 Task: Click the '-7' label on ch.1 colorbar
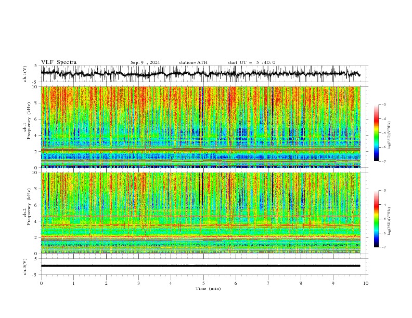tap(383, 162)
